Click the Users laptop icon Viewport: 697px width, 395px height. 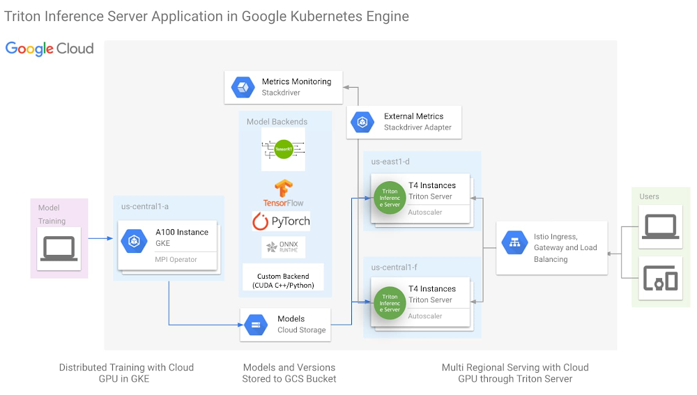pos(661,226)
